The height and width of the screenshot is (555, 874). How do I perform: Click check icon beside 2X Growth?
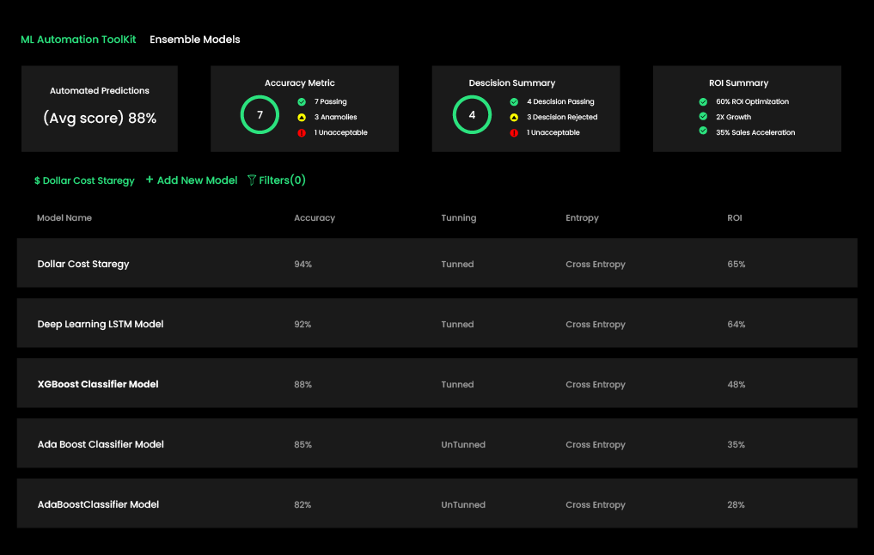pyautogui.click(x=703, y=117)
